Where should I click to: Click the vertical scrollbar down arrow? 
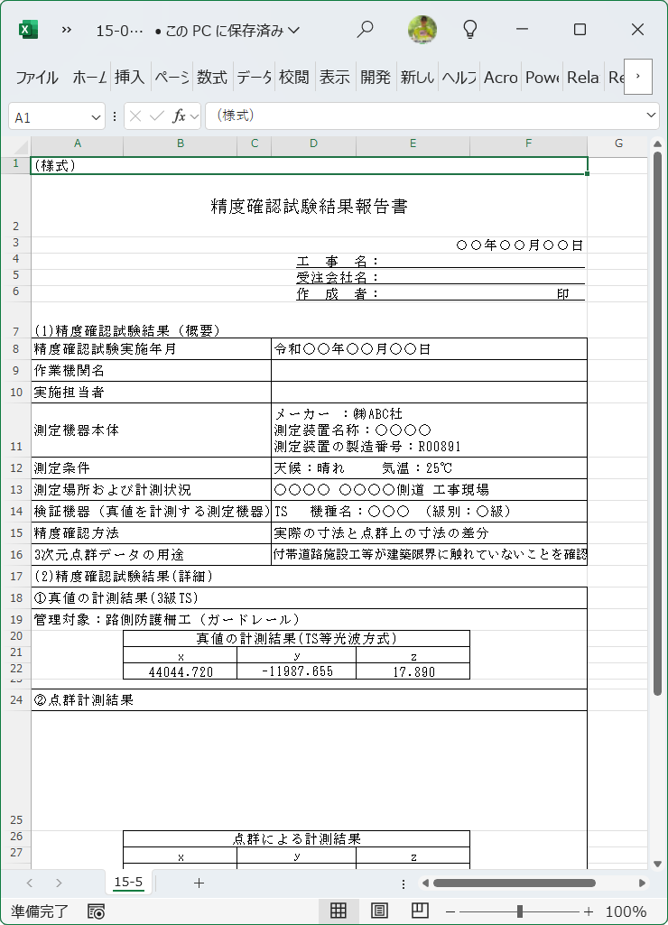coord(658,865)
